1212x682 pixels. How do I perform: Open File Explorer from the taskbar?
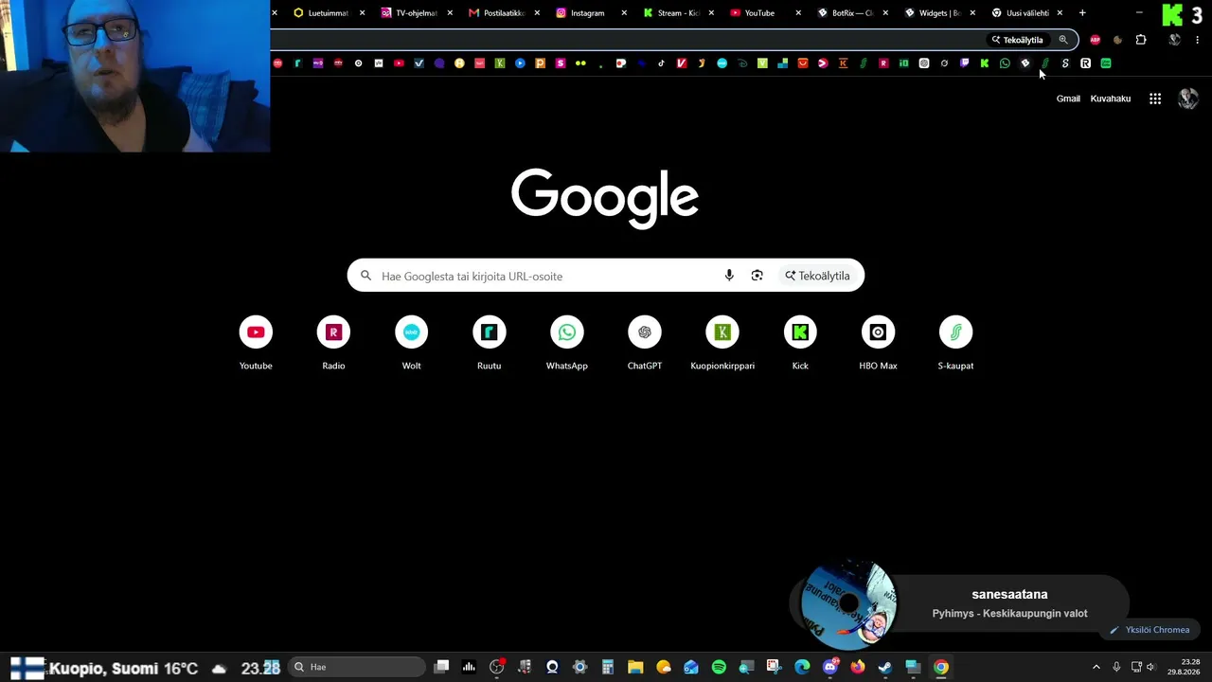(635, 667)
